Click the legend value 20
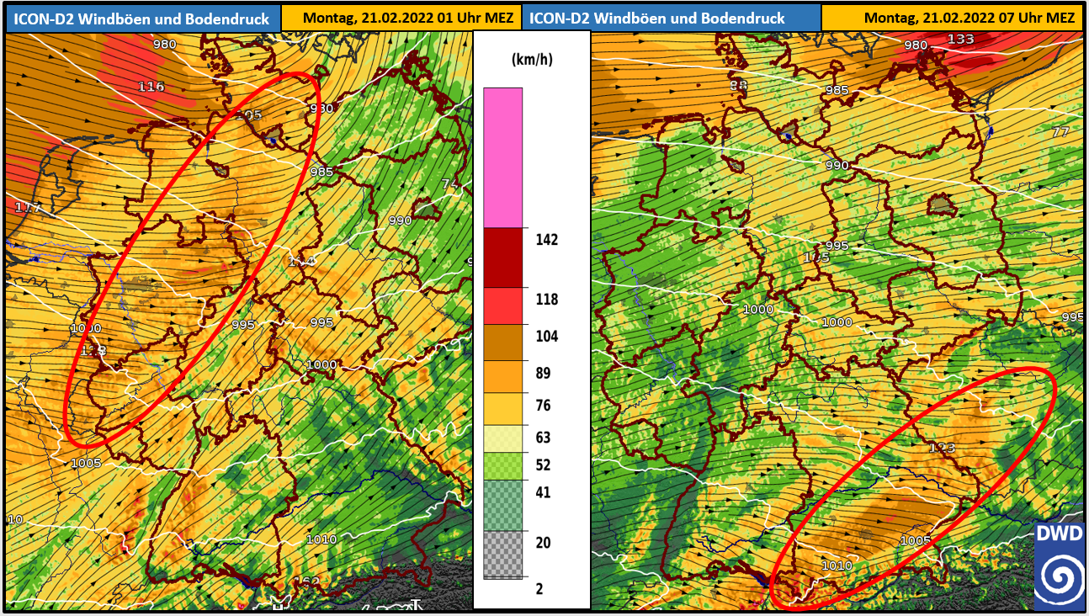The image size is (1089, 616). point(544,543)
